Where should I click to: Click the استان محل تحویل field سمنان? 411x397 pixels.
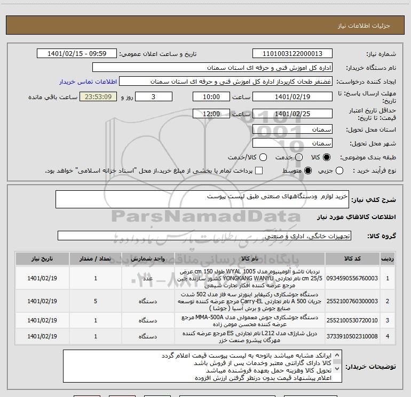point(293,129)
